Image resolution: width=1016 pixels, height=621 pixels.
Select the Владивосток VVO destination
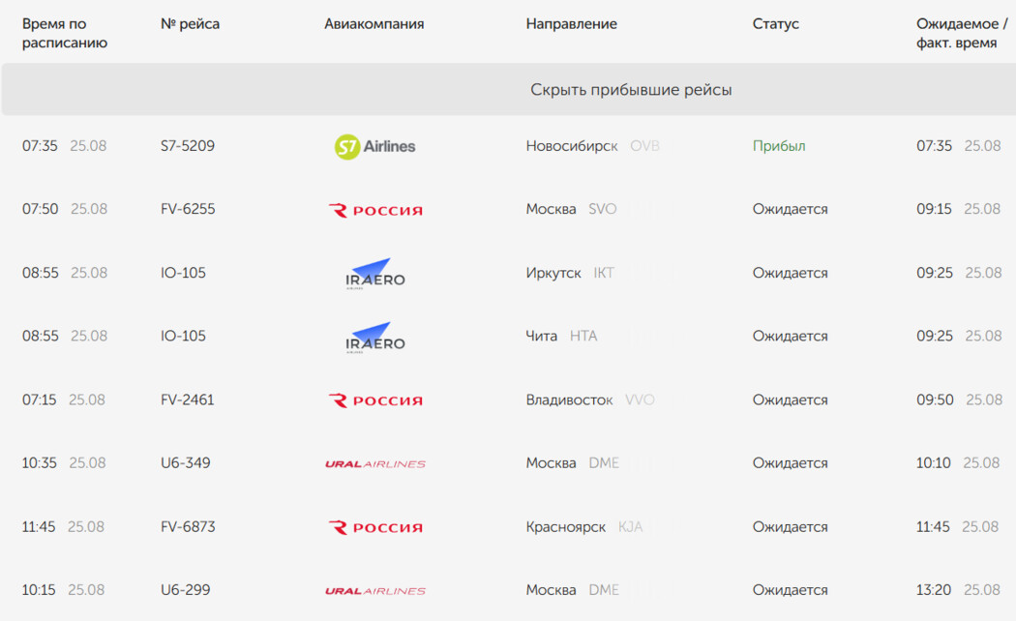[x=589, y=399]
